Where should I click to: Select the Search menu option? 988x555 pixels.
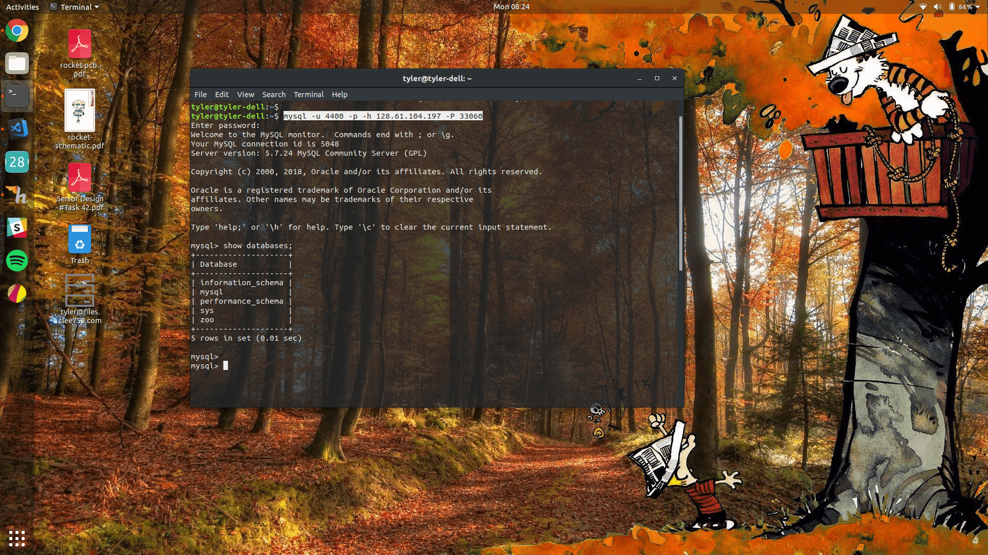click(x=272, y=94)
